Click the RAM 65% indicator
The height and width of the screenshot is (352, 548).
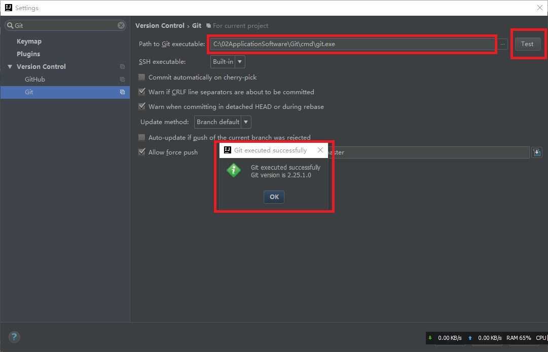(x=519, y=338)
